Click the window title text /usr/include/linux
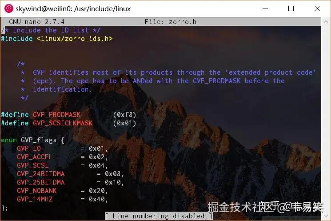 [102, 9]
